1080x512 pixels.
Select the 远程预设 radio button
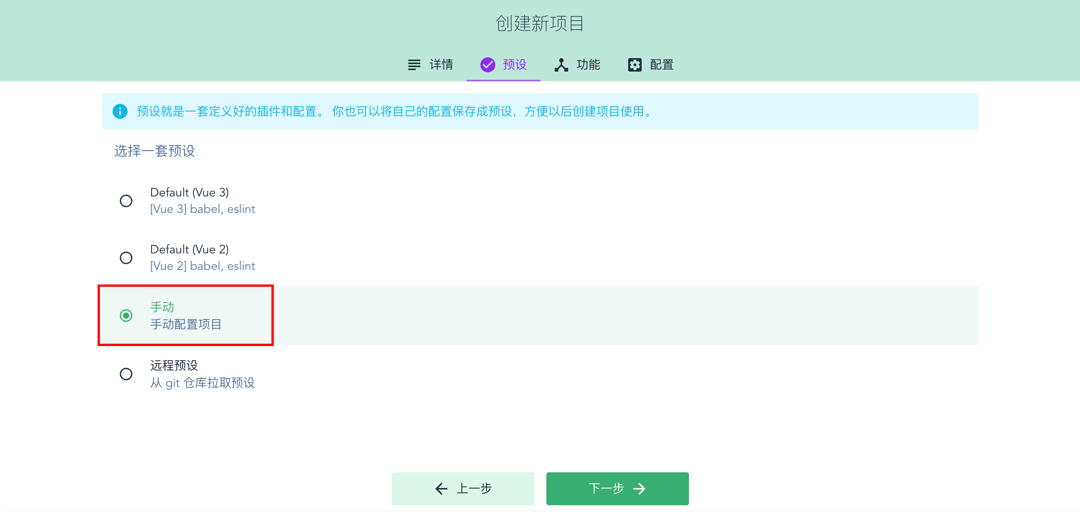pos(126,374)
